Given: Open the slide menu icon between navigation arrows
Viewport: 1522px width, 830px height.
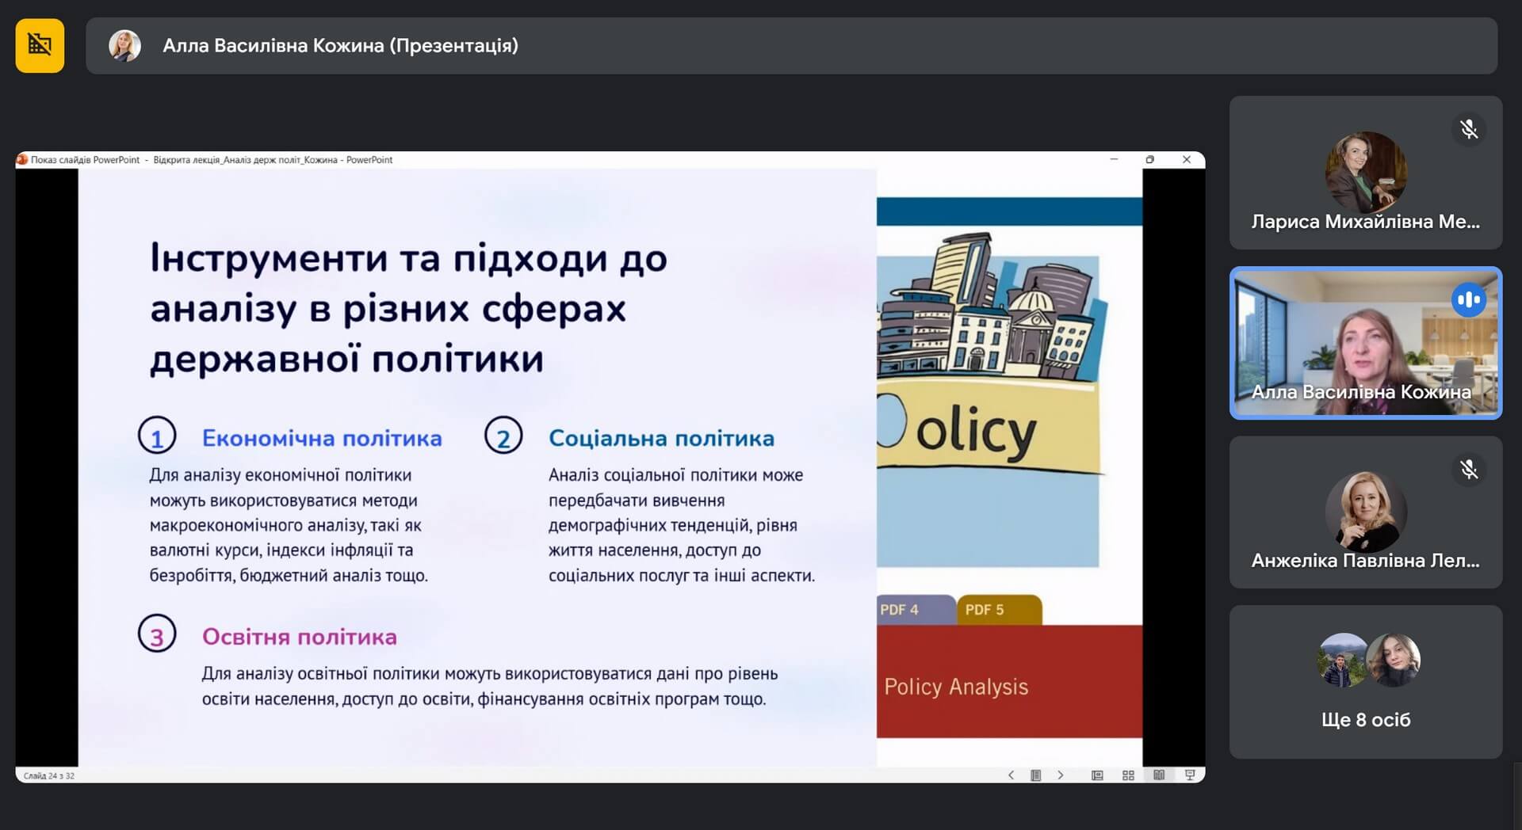Looking at the screenshot, I should click(x=1035, y=775).
